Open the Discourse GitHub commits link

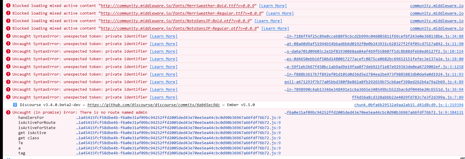(154, 105)
